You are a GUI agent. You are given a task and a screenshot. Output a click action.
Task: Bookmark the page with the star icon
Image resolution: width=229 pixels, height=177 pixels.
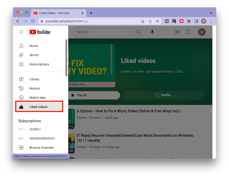tap(158, 21)
